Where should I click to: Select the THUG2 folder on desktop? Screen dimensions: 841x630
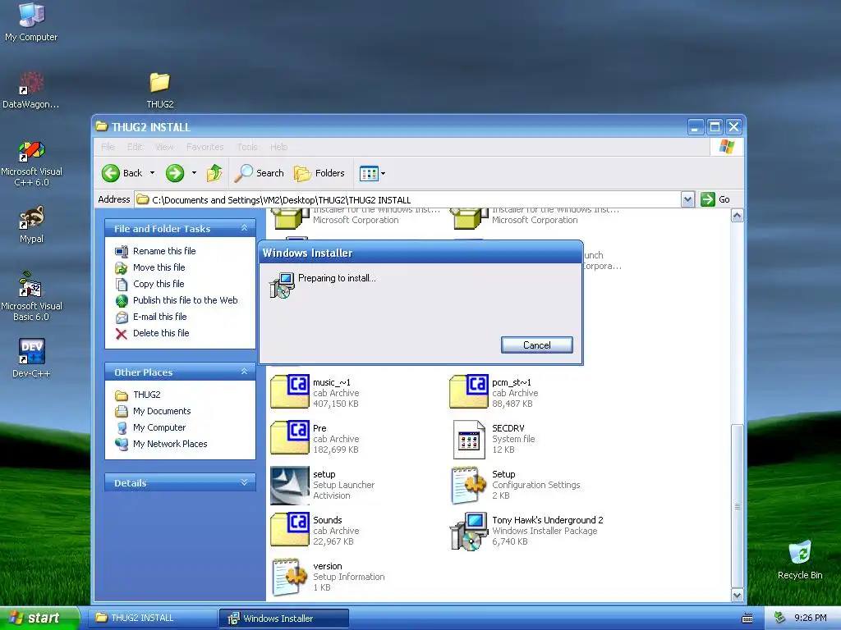[x=160, y=89]
